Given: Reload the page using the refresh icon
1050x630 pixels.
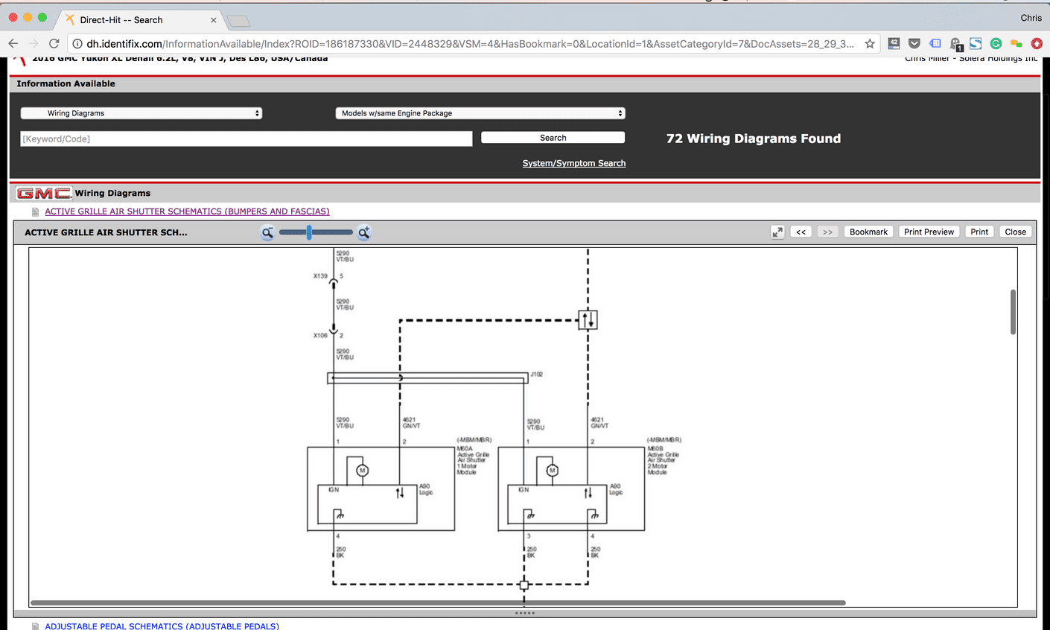Looking at the screenshot, I should (54, 43).
